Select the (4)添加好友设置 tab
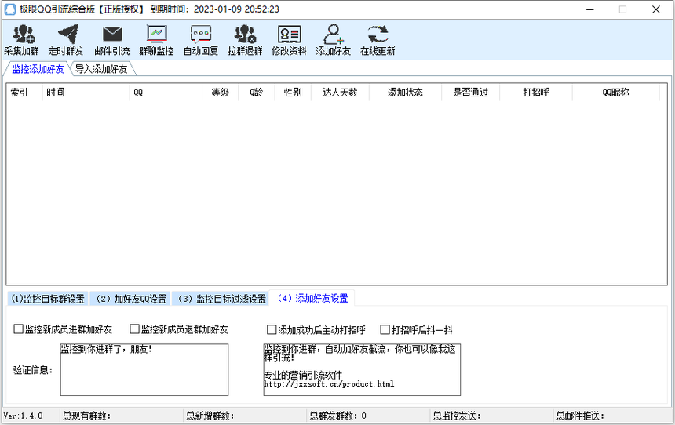Viewport: 675px width, 425px height. pyautogui.click(x=312, y=298)
